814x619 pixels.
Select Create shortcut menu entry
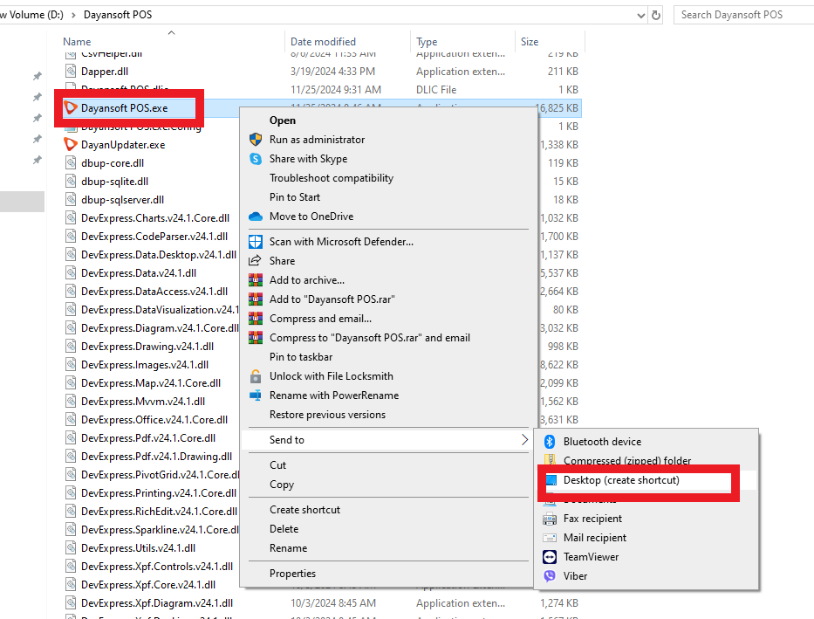point(304,510)
